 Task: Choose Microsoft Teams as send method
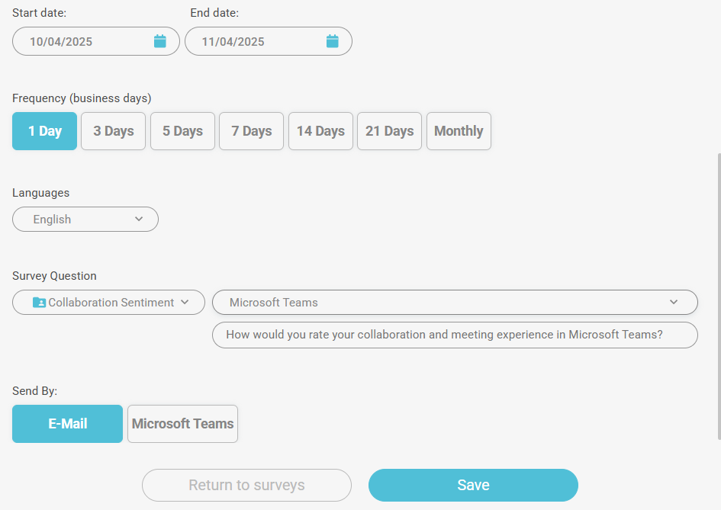click(182, 424)
